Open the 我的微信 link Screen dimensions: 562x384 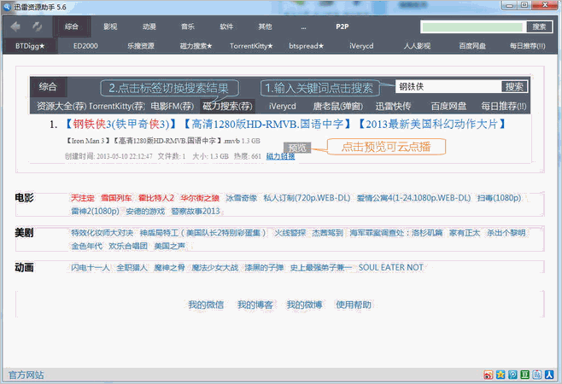pyautogui.click(x=206, y=305)
